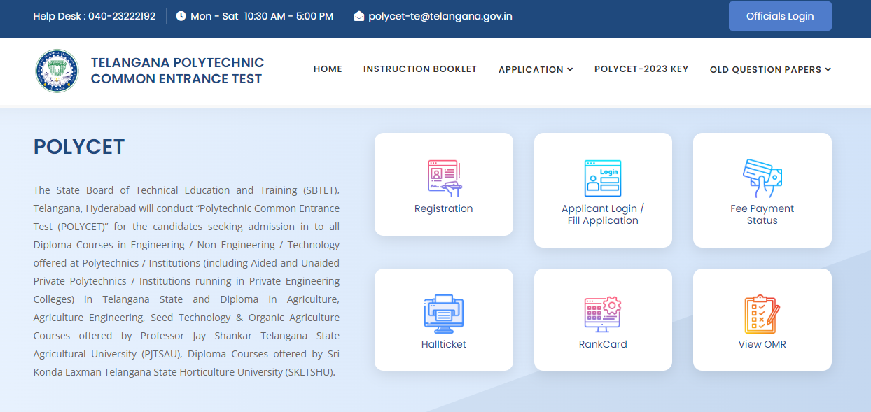Expand the Old Question Papers dropdown
This screenshot has width=871, height=412.
pos(770,69)
